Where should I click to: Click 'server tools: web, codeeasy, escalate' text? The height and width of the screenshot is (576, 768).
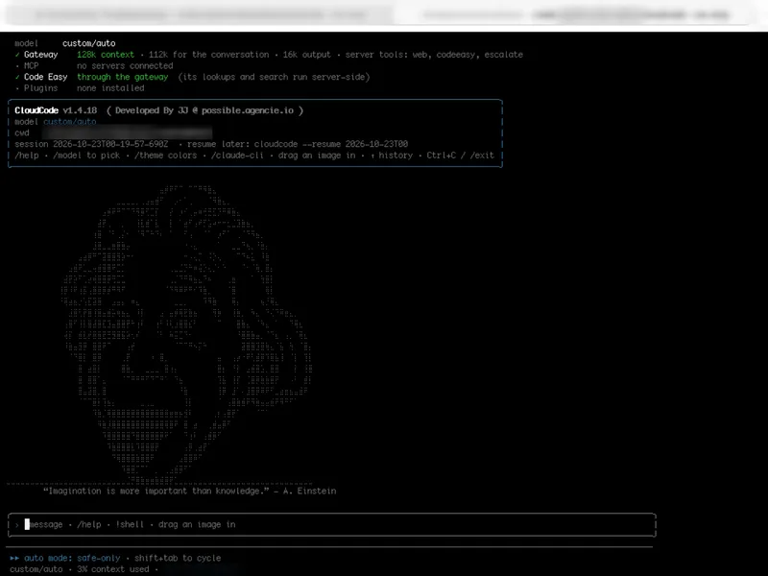coord(434,55)
